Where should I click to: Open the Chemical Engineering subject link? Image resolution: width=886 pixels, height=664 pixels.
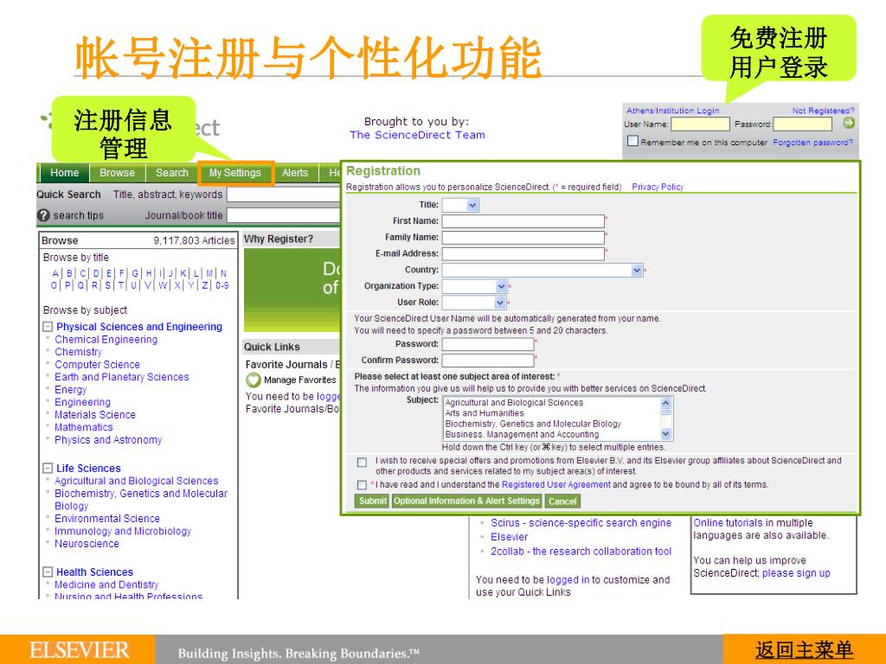(106, 339)
